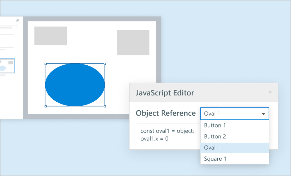Select the top-left gray rectangle on slide
The height and width of the screenshot is (176, 291).
tap(51, 36)
